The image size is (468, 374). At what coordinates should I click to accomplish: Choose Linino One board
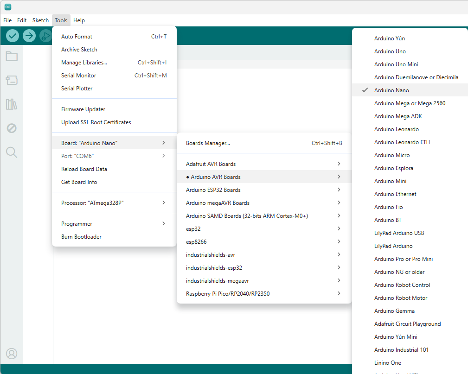coord(410,363)
